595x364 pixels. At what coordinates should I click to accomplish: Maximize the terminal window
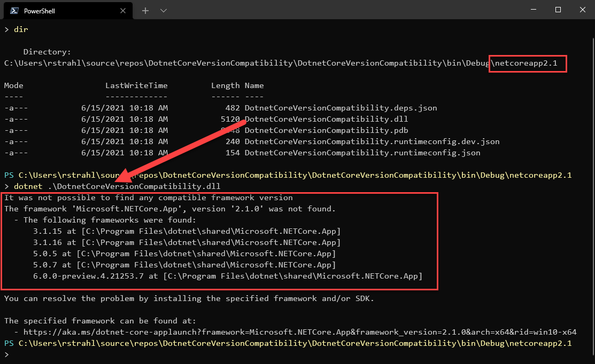[x=558, y=10]
